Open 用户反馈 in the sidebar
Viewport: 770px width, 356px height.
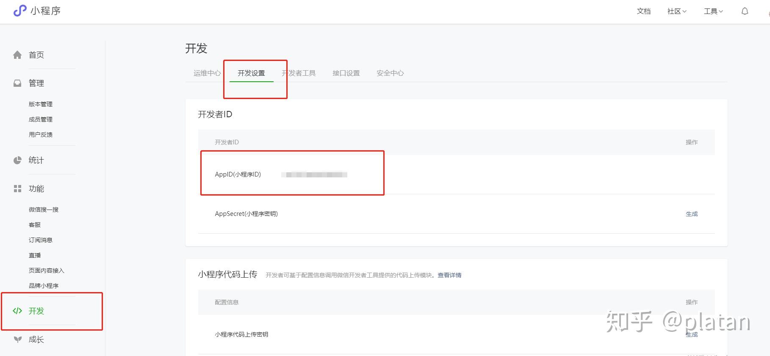(41, 135)
